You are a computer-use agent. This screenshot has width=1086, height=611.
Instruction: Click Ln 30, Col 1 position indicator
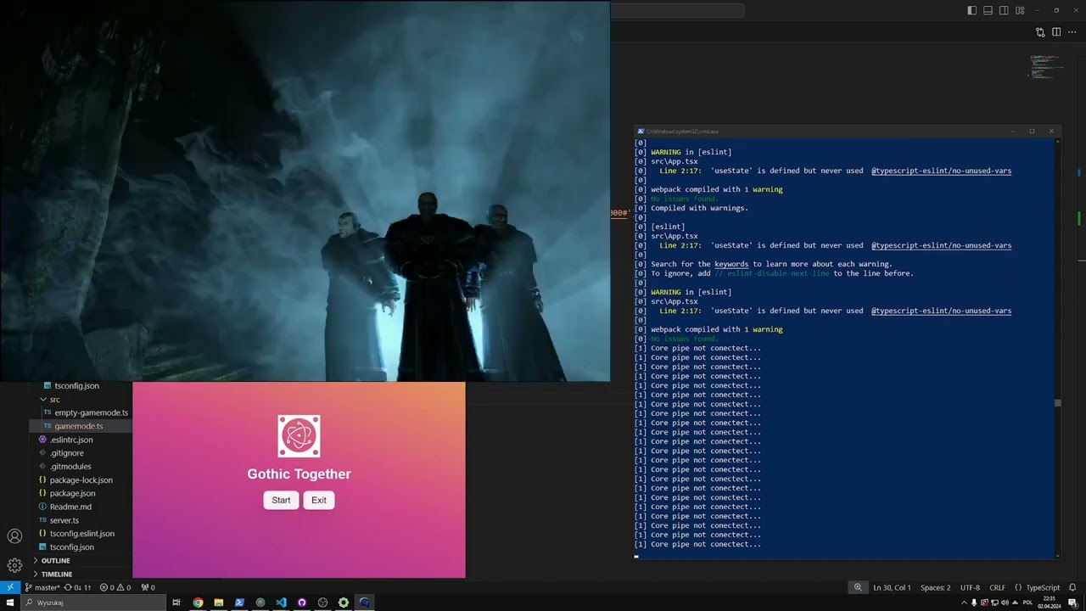(892, 587)
